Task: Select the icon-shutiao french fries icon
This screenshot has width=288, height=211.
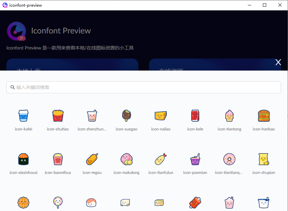Action: (x=58, y=116)
